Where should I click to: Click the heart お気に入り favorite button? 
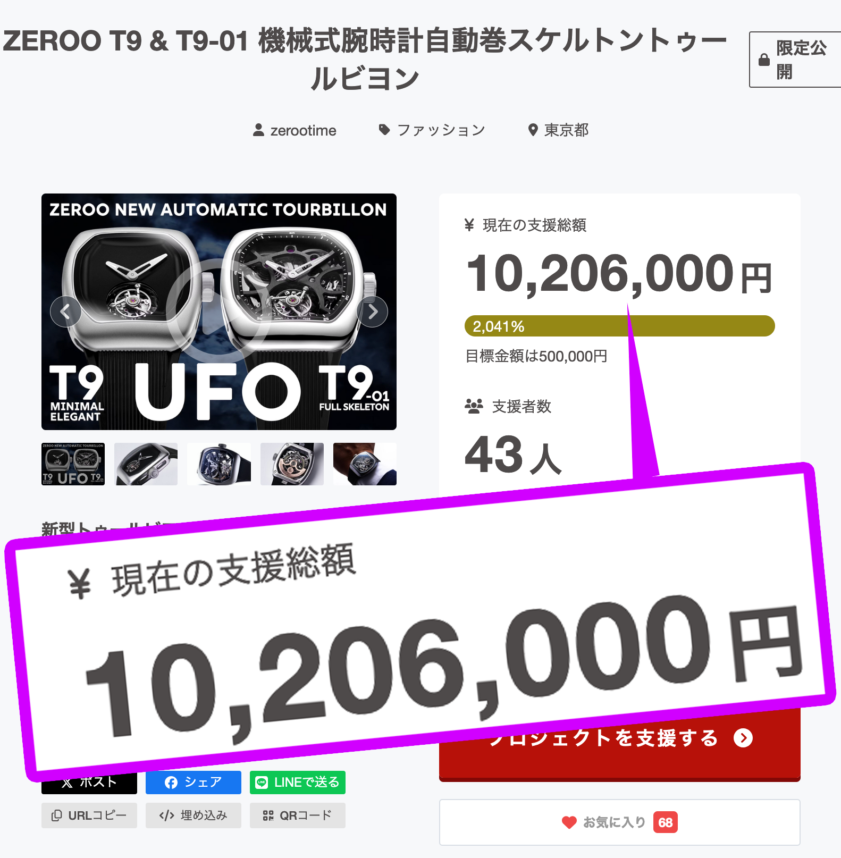coord(620,822)
